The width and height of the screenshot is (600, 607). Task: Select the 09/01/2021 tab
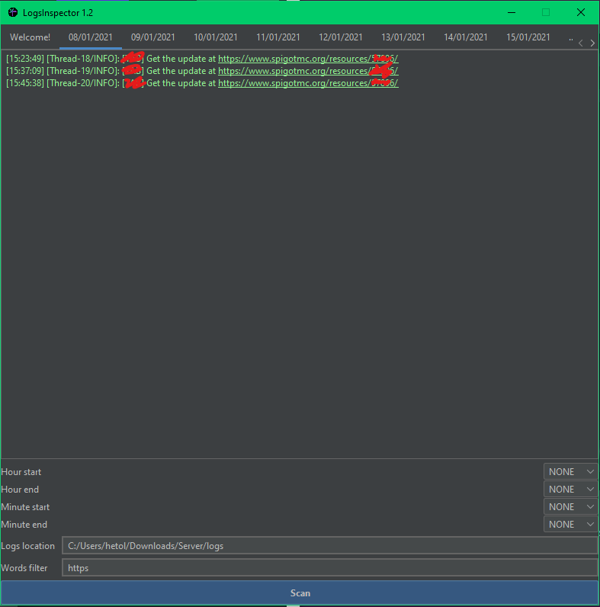click(x=153, y=37)
